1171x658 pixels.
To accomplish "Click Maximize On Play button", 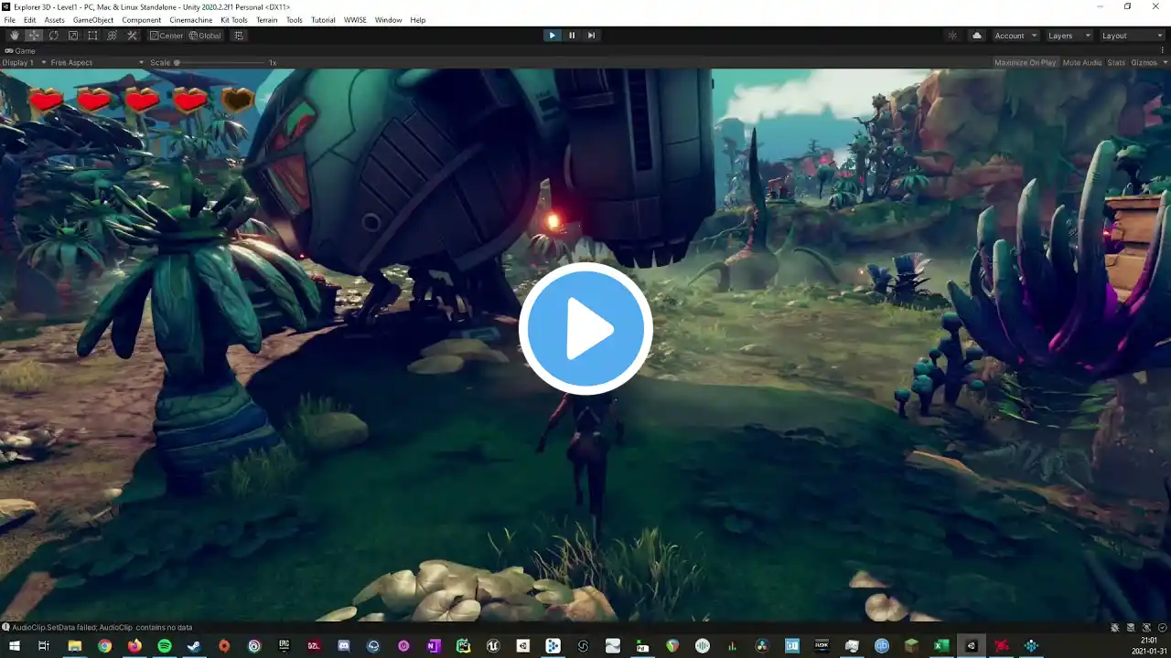I will tap(1026, 62).
